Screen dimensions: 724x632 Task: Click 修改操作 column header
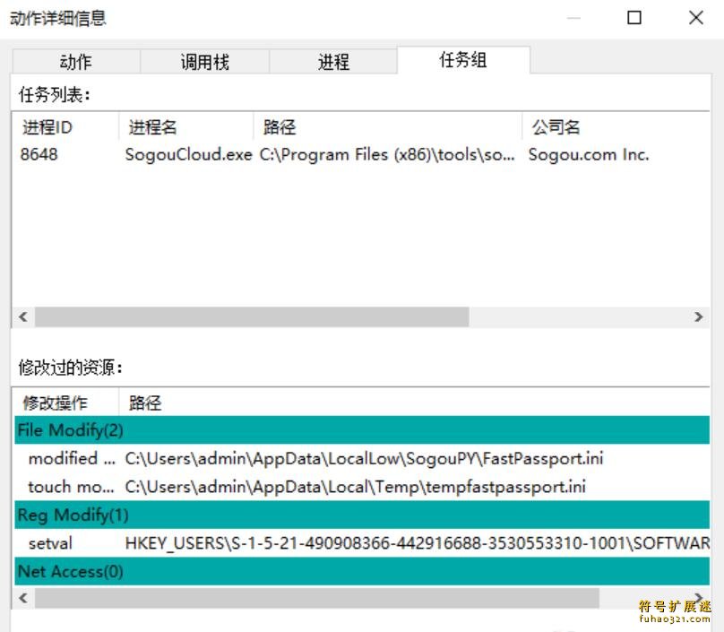point(65,403)
